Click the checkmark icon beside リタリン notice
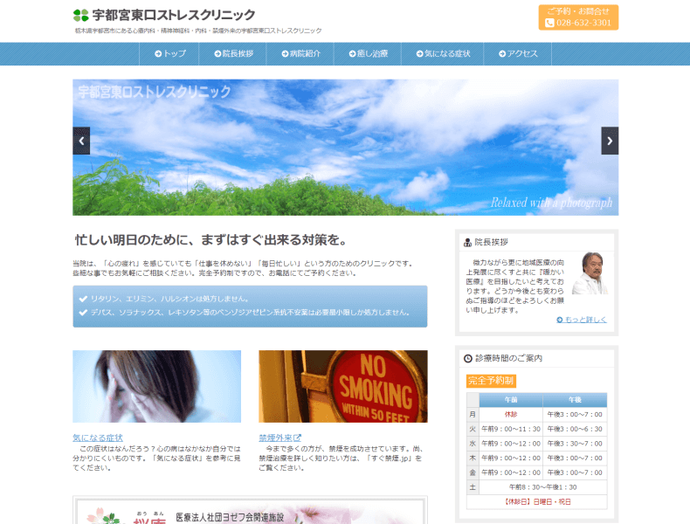The width and height of the screenshot is (690, 524). (x=83, y=300)
